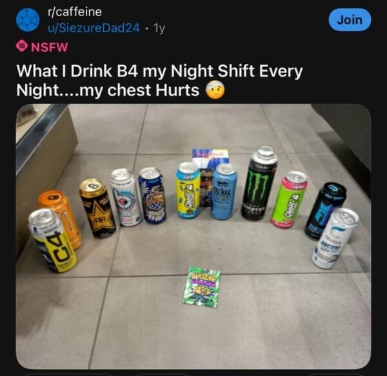387x376 pixels.
Task: Open the post via its title
Action: point(159,81)
